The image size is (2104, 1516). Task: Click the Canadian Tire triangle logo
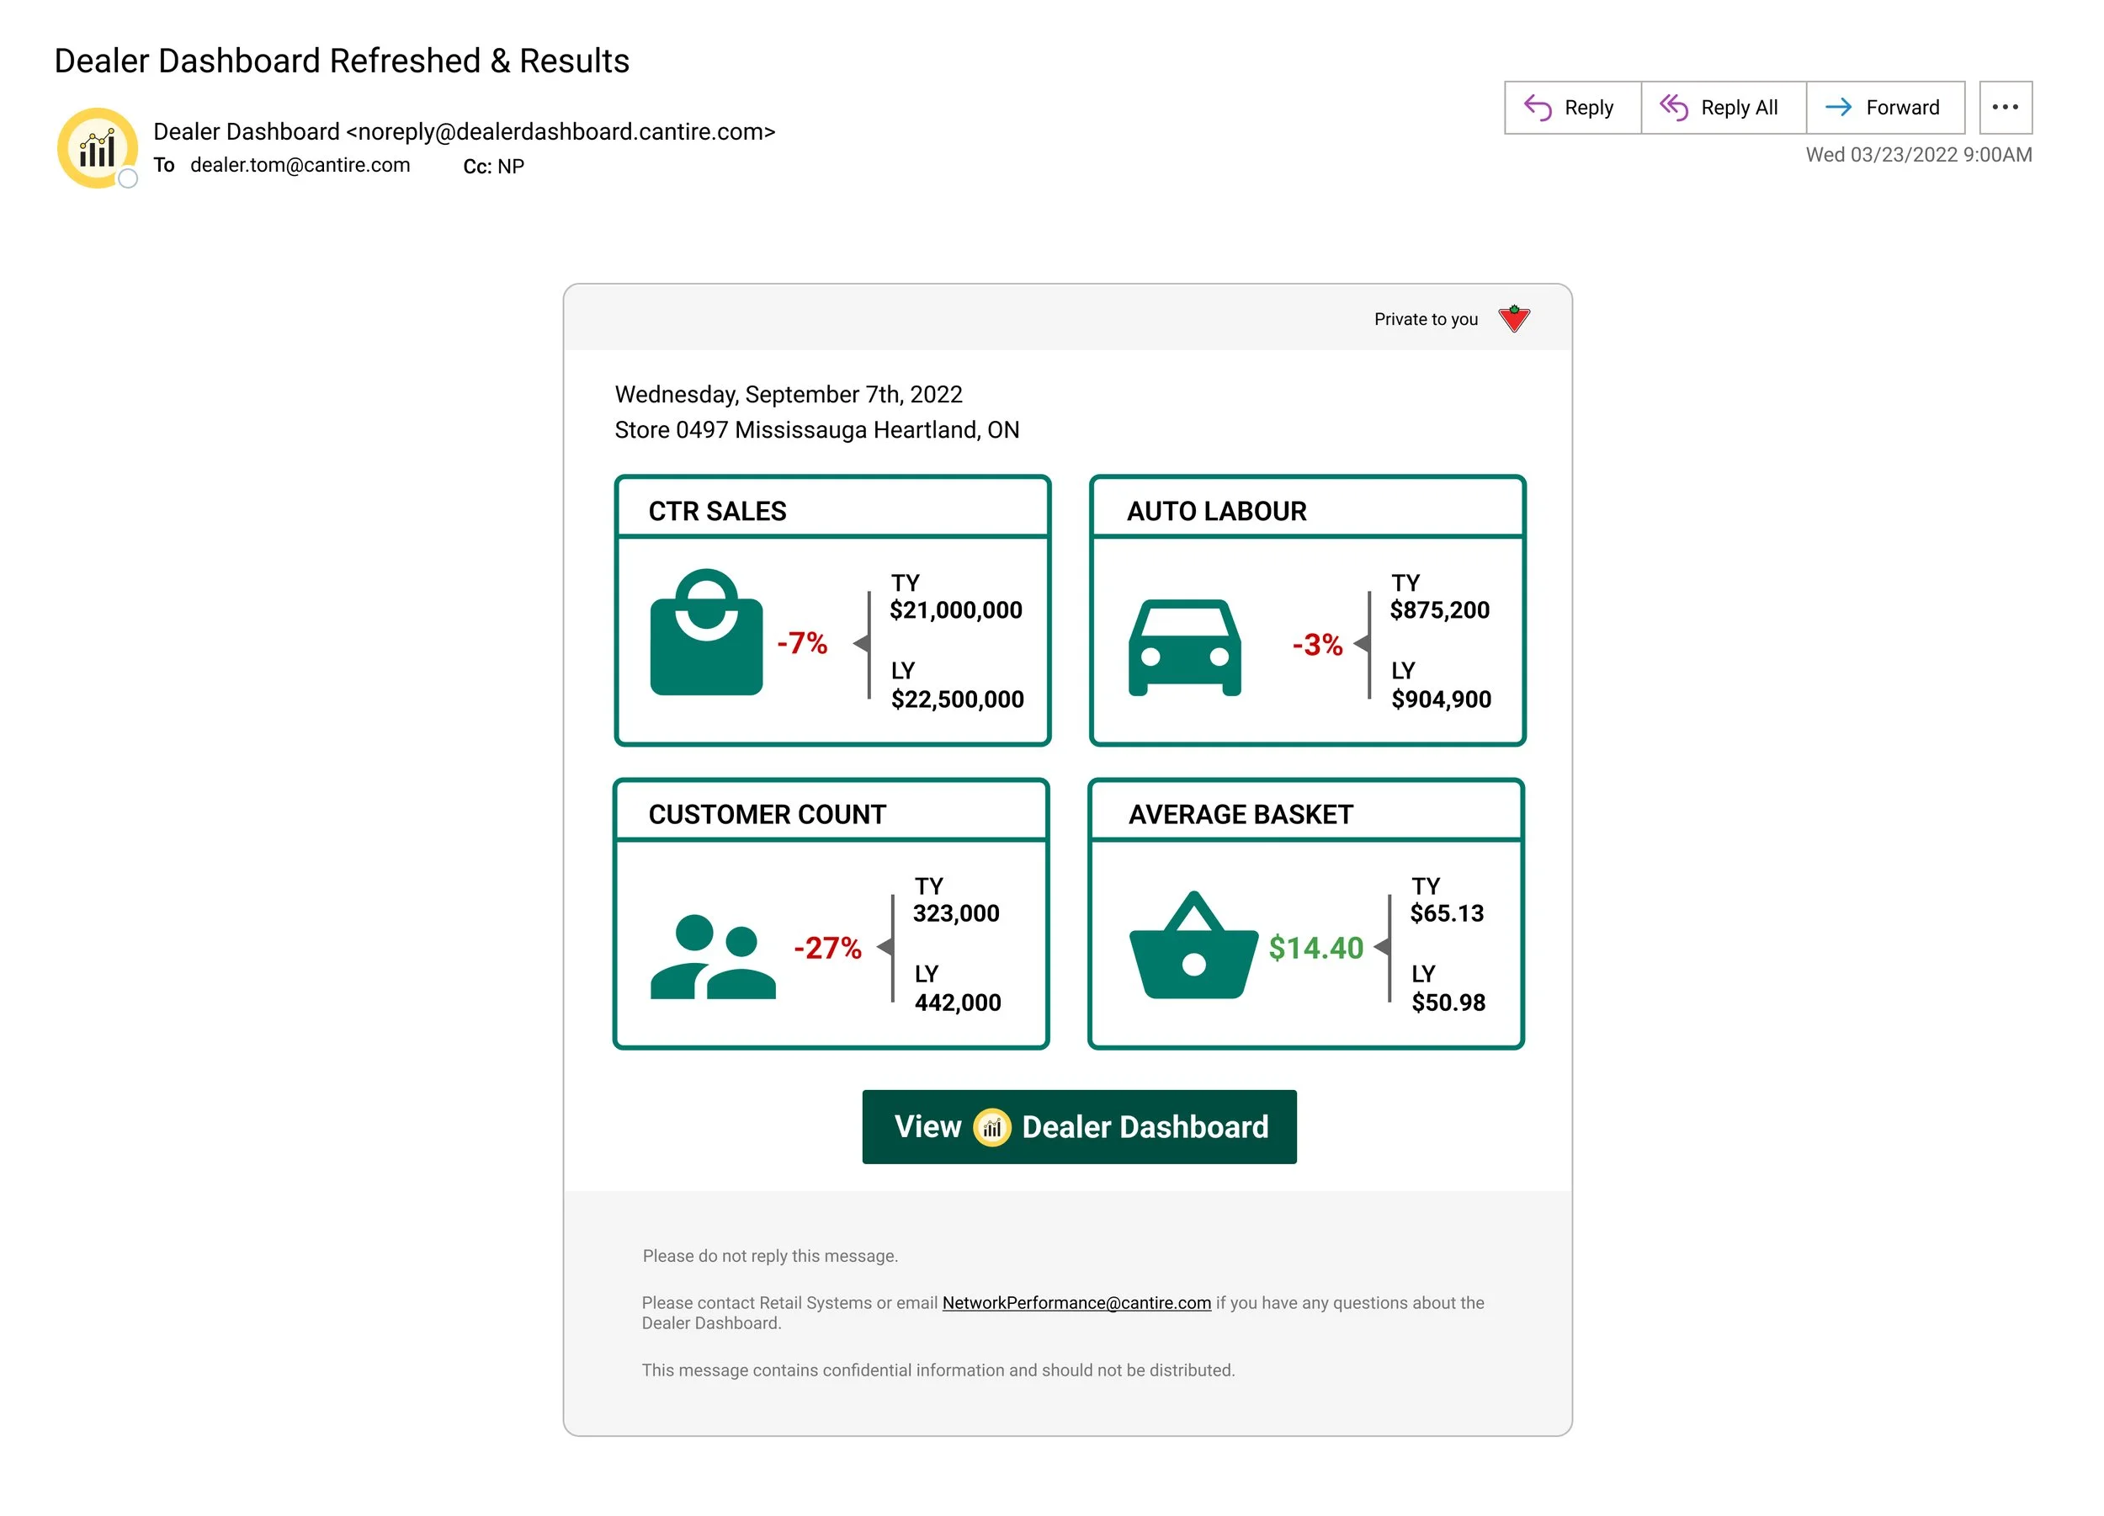[x=1514, y=318]
